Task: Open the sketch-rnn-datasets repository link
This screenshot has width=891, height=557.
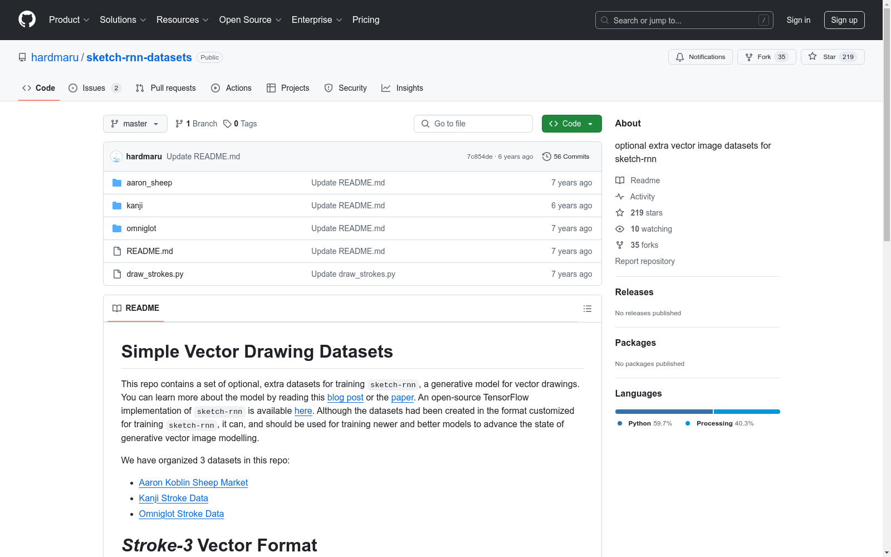Action: click(x=139, y=57)
